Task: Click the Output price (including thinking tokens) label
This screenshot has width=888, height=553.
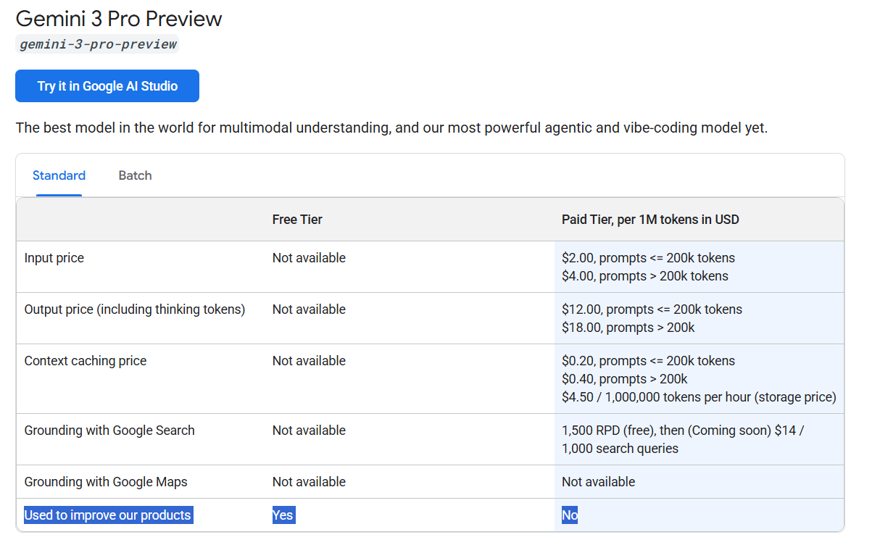Action: (x=135, y=309)
